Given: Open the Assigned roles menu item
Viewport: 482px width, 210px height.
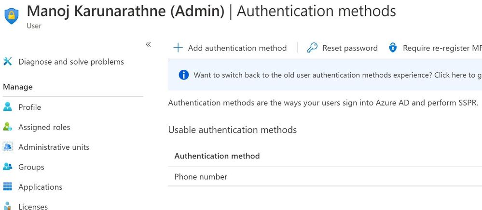Looking at the screenshot, I should pos(44,127).
